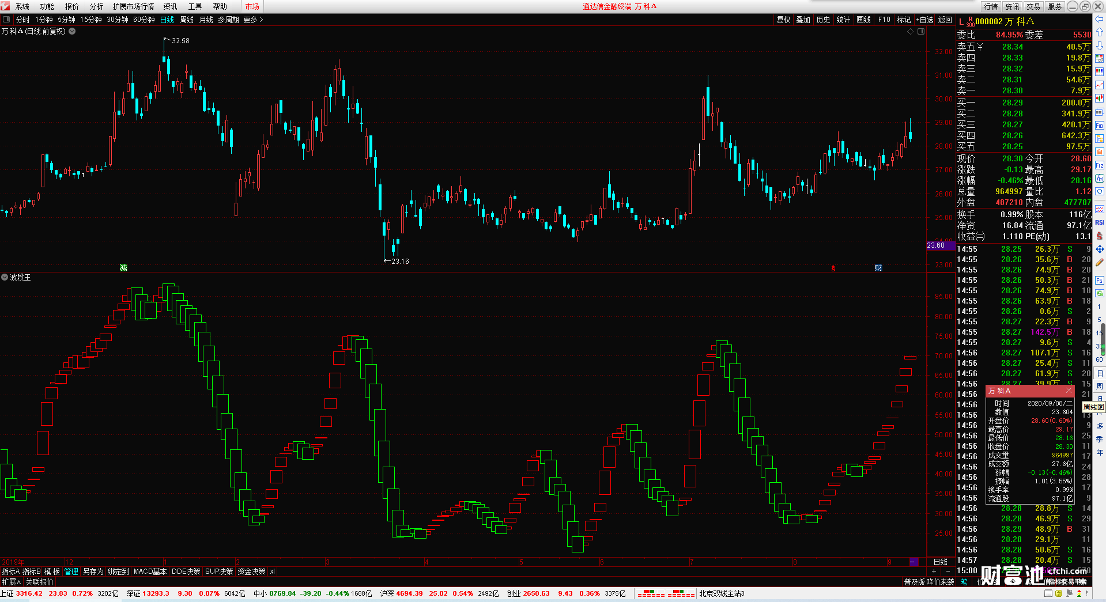Click the orange document '自' sidebar icon
1106x602 pixels.
[1100, 152]
